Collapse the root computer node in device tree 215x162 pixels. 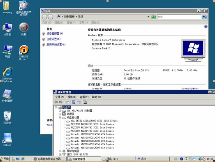tap(56, 107)
